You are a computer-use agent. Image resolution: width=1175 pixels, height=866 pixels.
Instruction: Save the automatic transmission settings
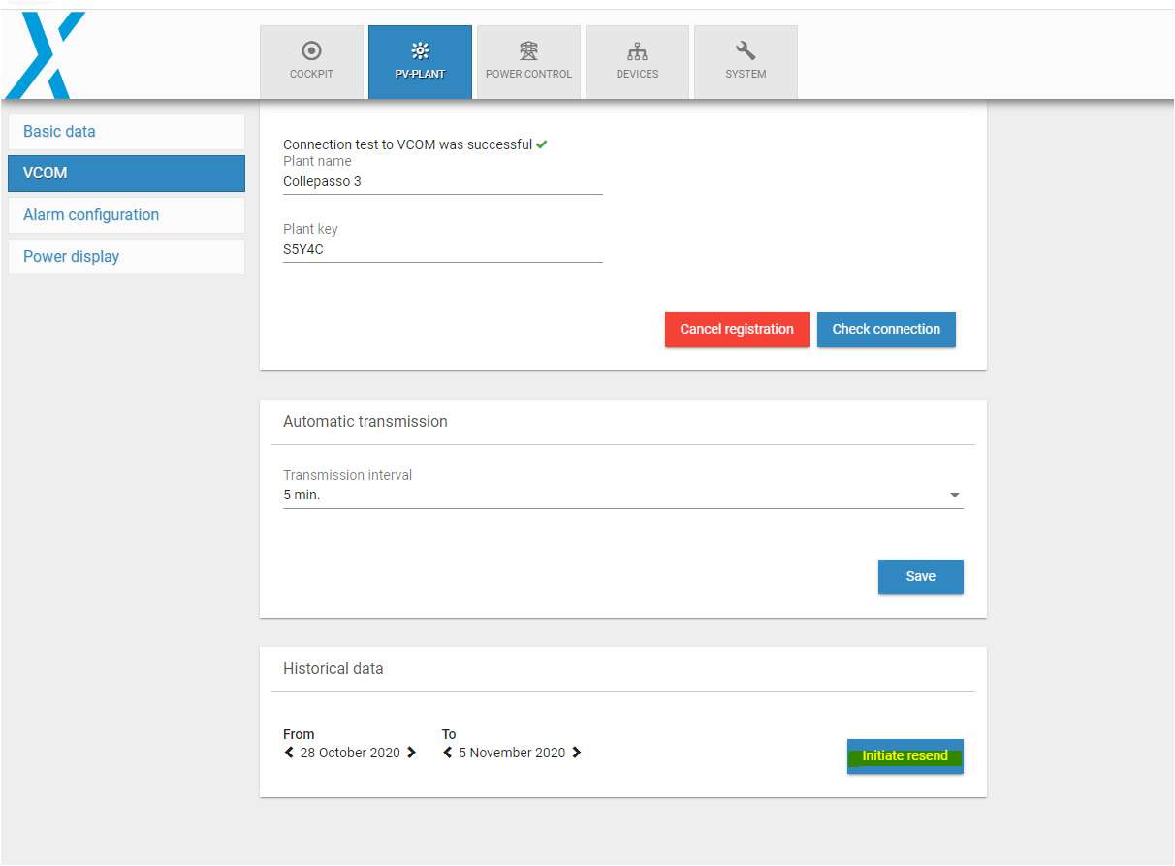pos(921,577)
